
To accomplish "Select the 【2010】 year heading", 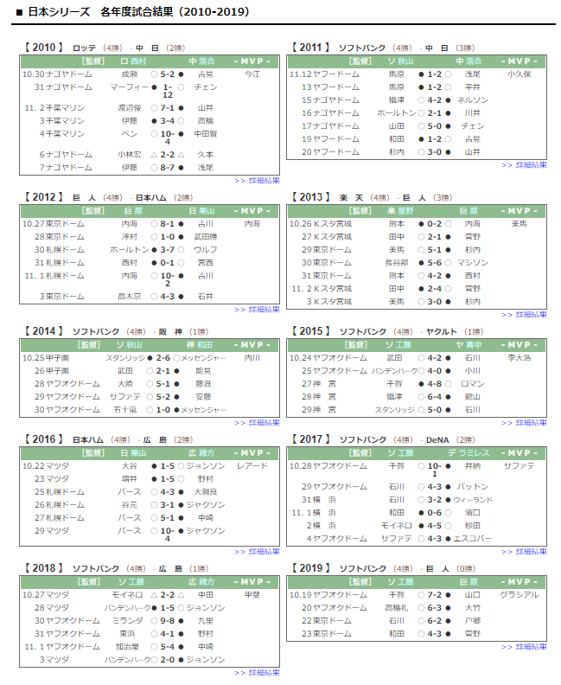I will [44, 48].
